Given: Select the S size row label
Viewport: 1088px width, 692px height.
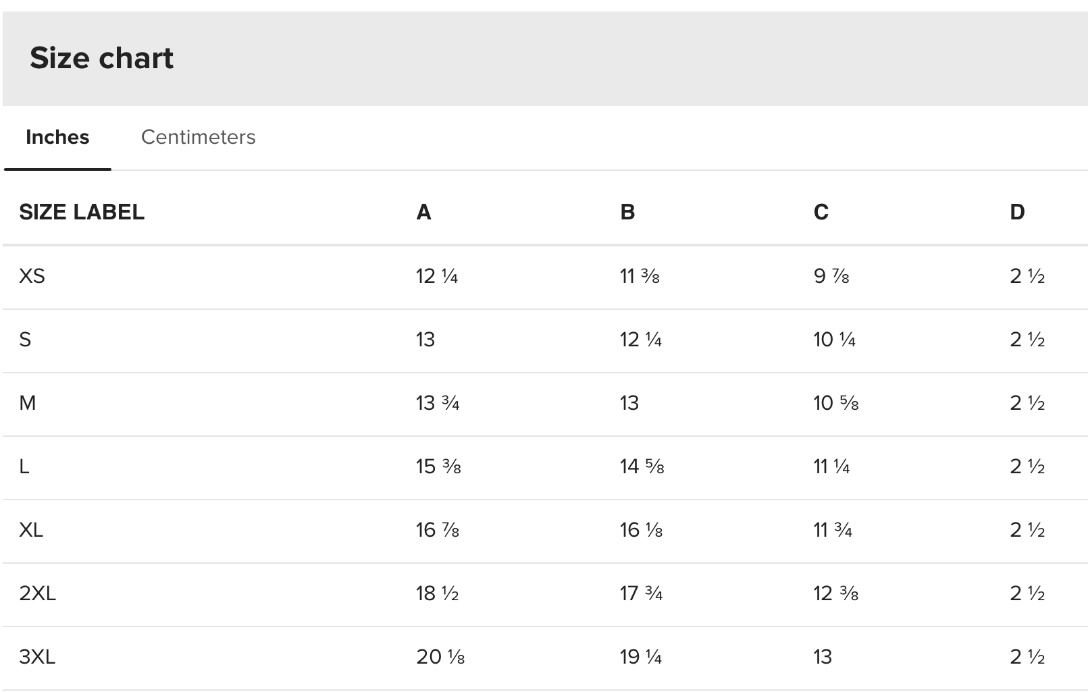Looking at the screenshot, I should tap(25, 340).
